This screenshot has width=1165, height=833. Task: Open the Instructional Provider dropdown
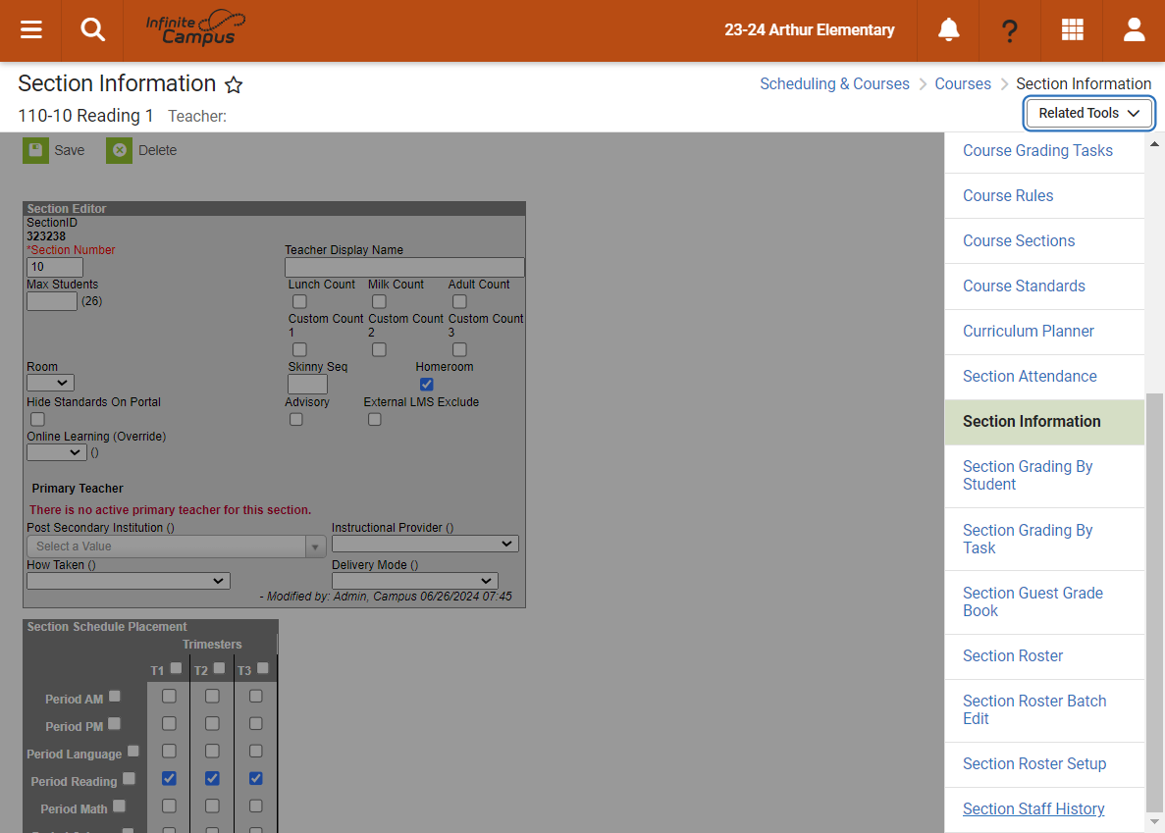pyautogui.click(x=425, y=544)
